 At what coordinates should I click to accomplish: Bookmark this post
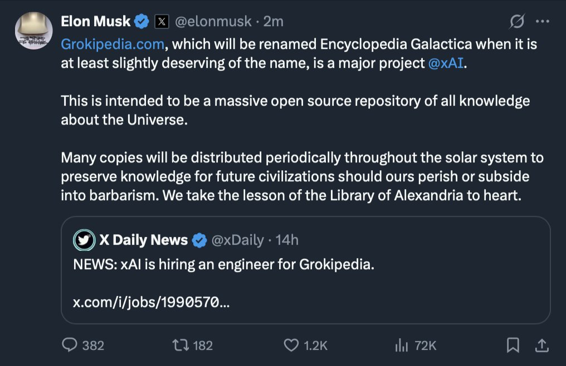[513, 345]
